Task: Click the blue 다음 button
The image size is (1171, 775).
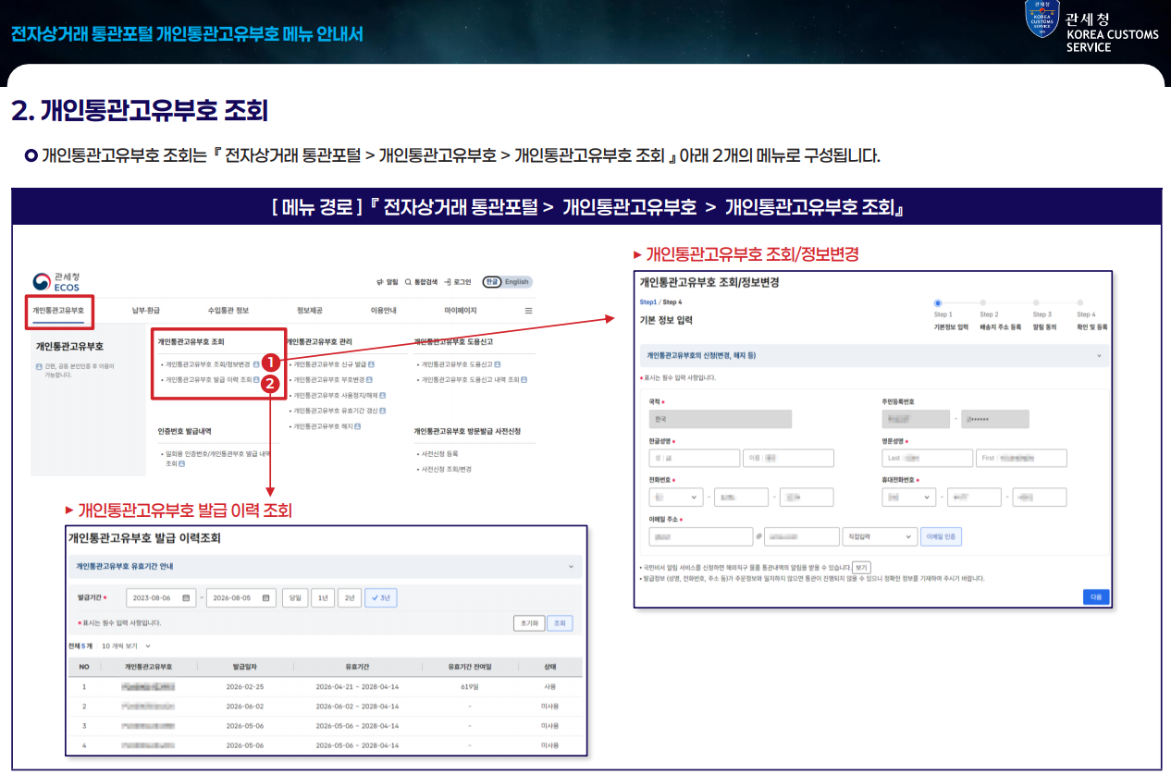Action: pyautogui.click(x=1096, y=597)
